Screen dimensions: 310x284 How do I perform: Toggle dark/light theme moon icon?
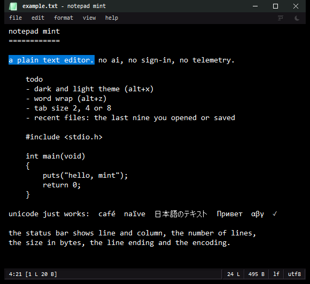coord(297,18)
